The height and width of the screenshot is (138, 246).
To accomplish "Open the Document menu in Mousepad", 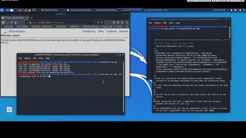I will point(183,43).
